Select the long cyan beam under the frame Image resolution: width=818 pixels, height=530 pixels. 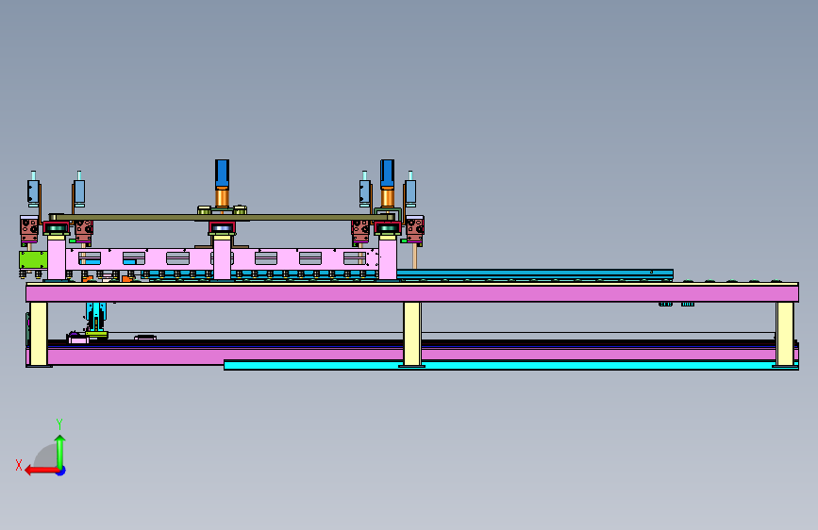click(510, 365)
